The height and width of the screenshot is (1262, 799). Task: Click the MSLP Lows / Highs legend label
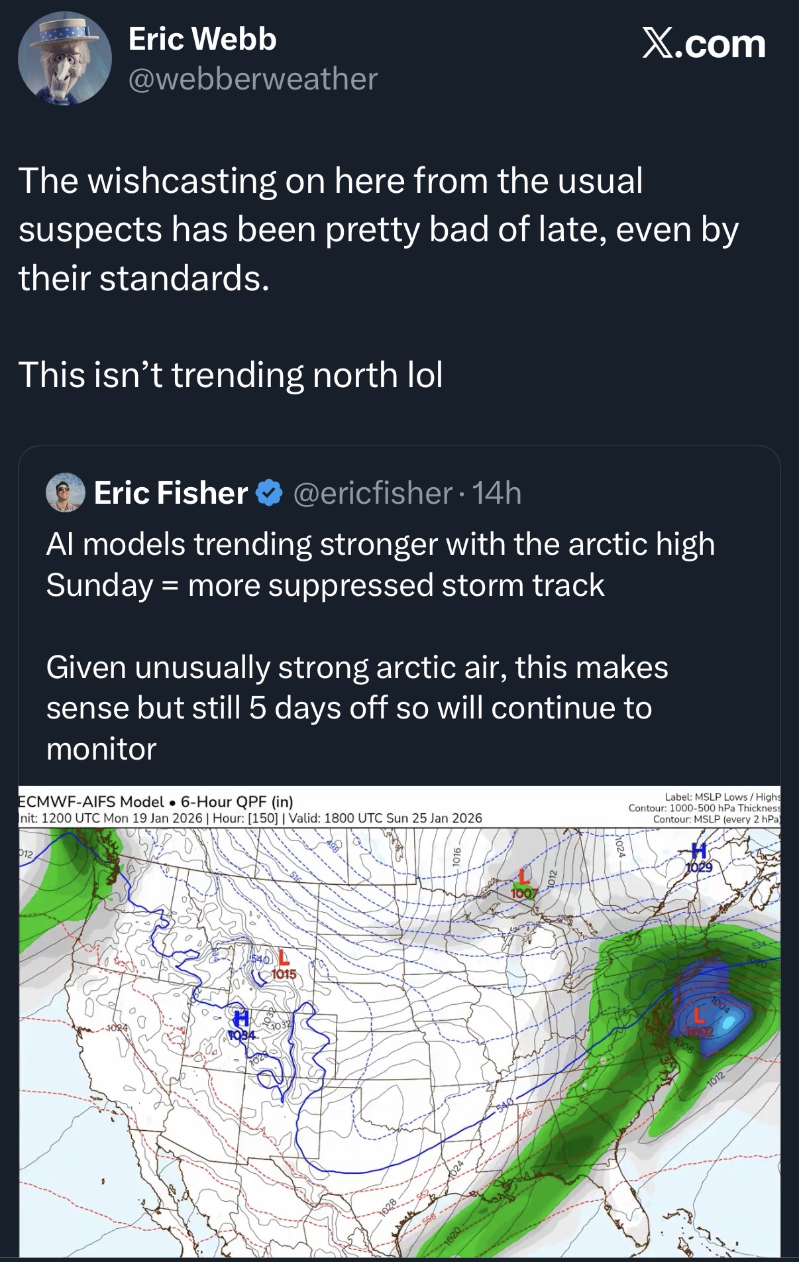[722, 797]
